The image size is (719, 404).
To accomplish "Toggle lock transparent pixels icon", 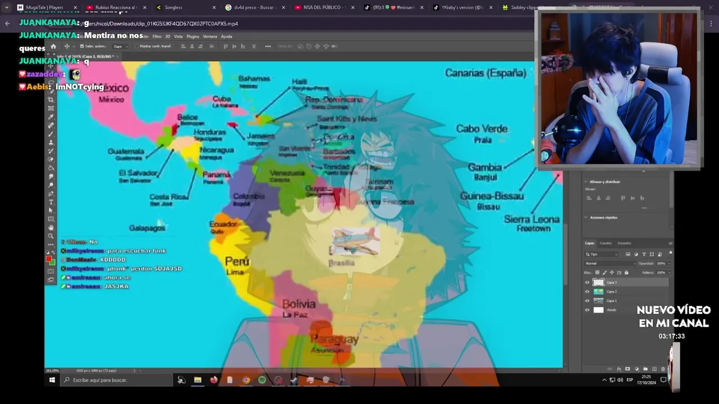I will pos(598,273).
